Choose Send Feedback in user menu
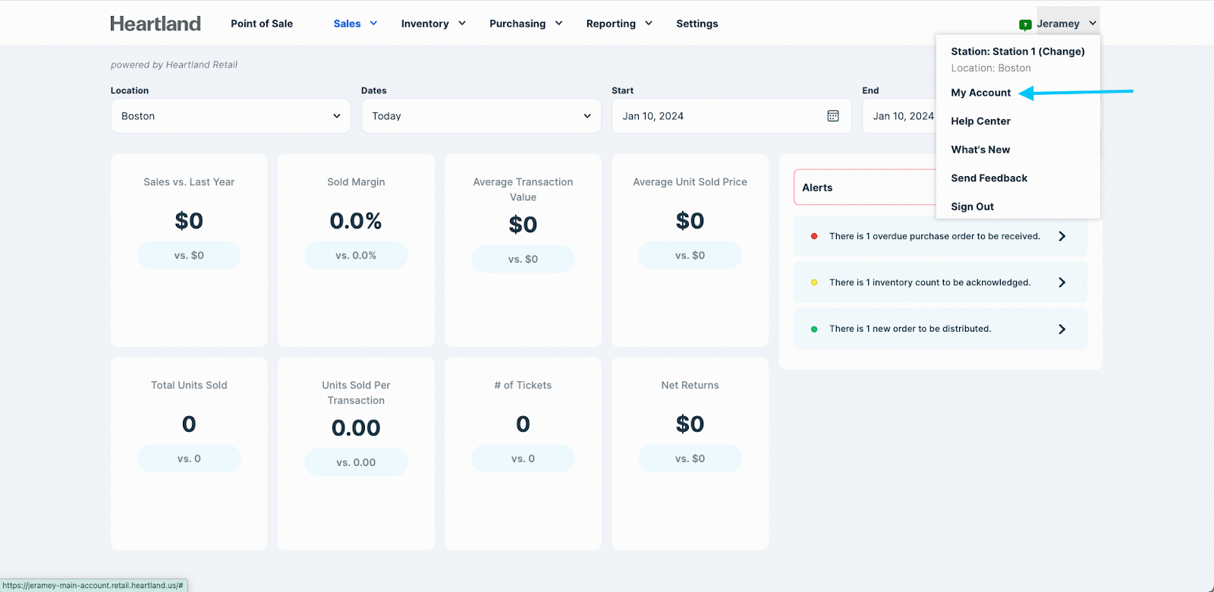1214x592 pixels. point(989,178)
